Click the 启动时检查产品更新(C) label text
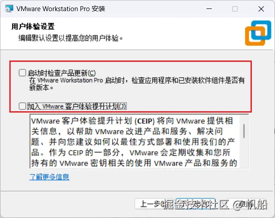The image size is (275, 218). 62,73
